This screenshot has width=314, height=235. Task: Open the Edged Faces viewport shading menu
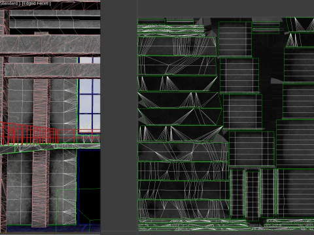click(36, 3)
